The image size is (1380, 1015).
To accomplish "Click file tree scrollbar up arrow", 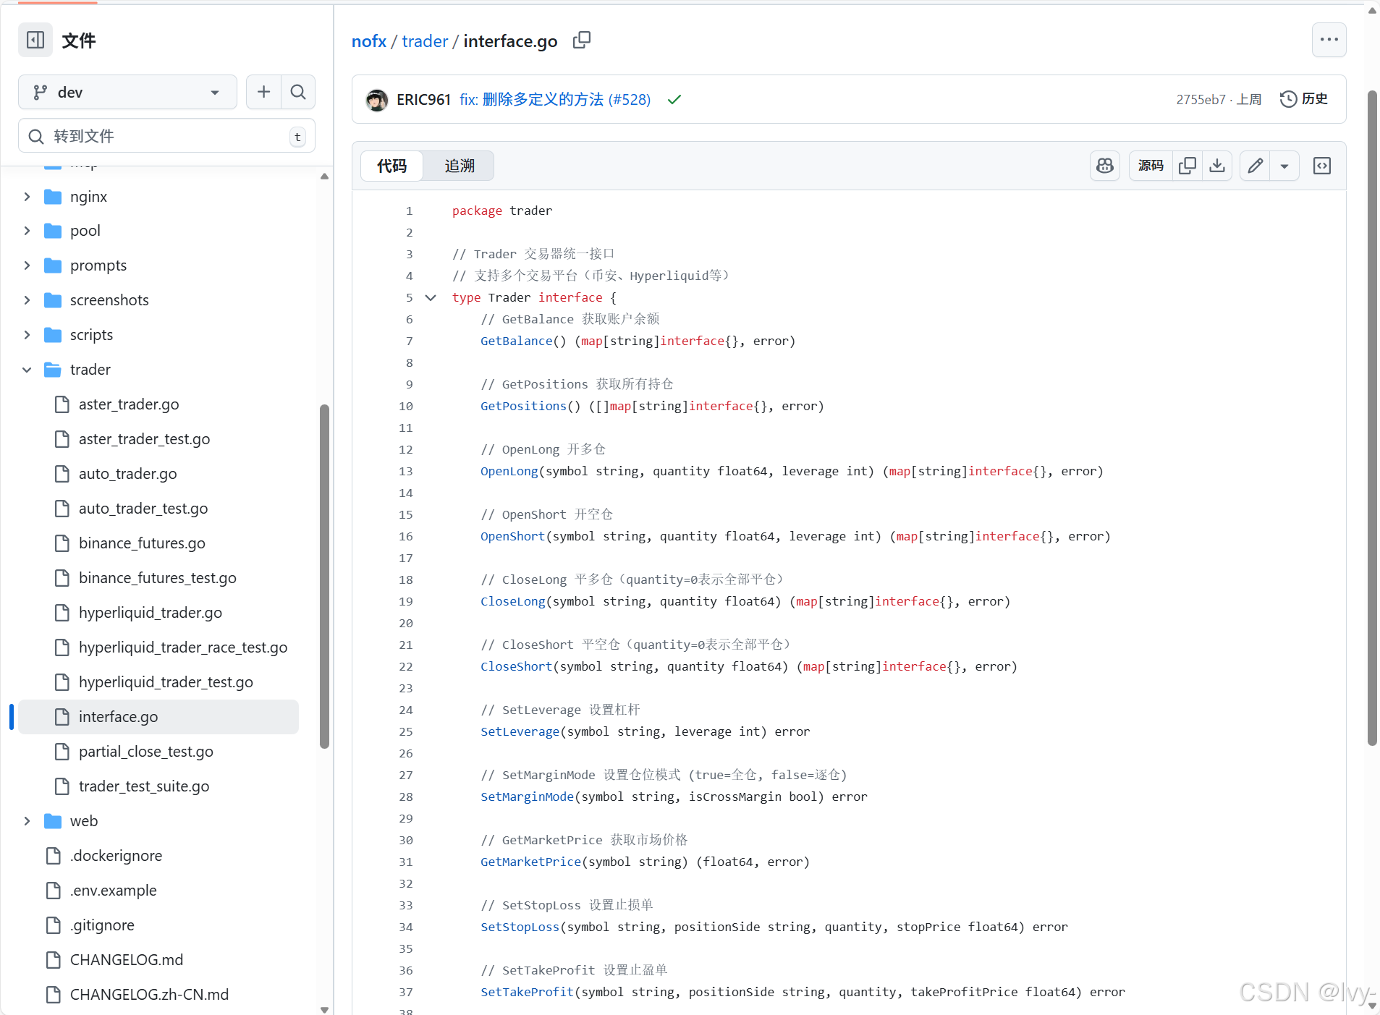I will tap(324, 177).
